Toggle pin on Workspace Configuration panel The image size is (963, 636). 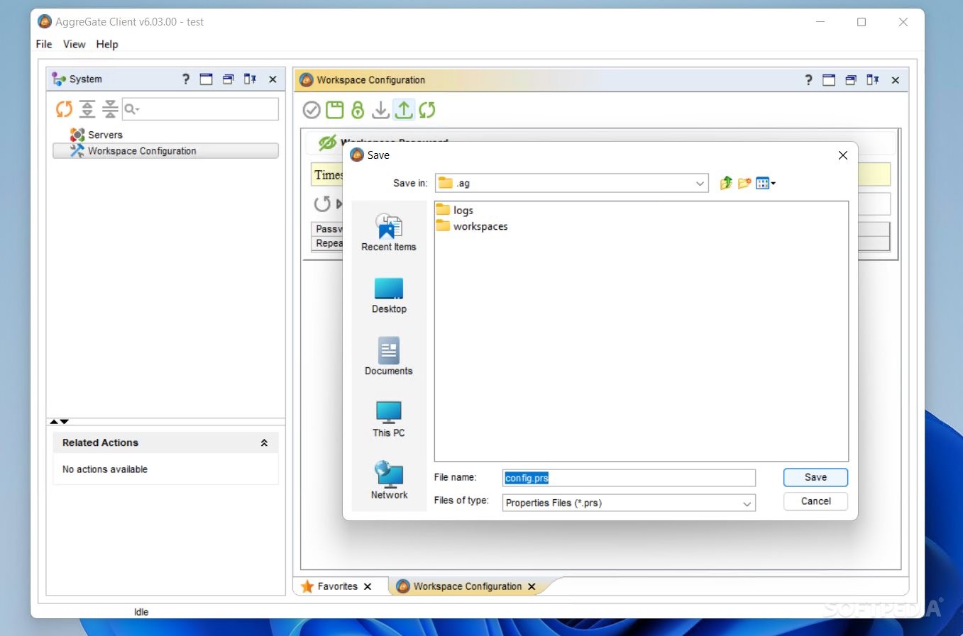click(873, 80)
